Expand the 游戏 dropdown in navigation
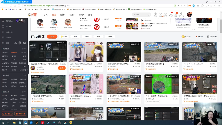Screen dimensions: 222x125 coord(81,15)
